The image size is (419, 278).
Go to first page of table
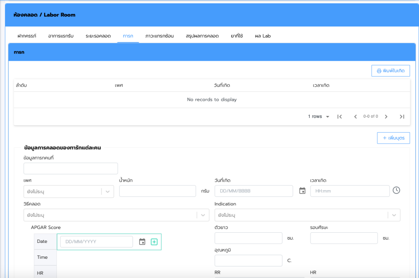tap(339, 117)
